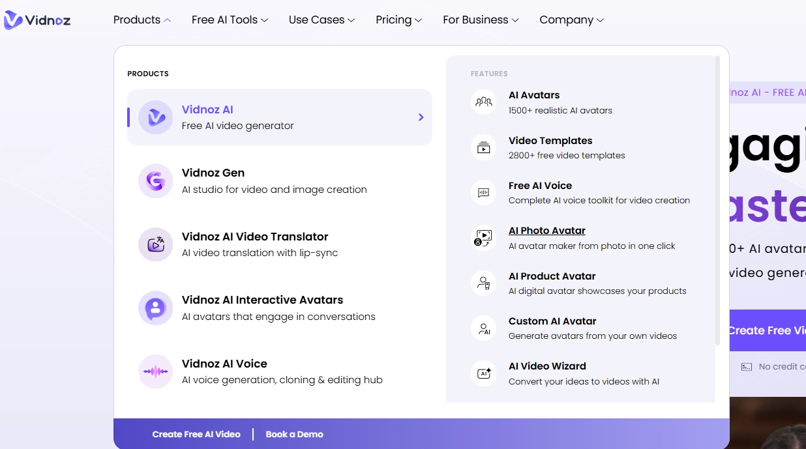806x449 pixels.
Task: Click the arrow next to Vidnoz AI
Action: [421, 117]
